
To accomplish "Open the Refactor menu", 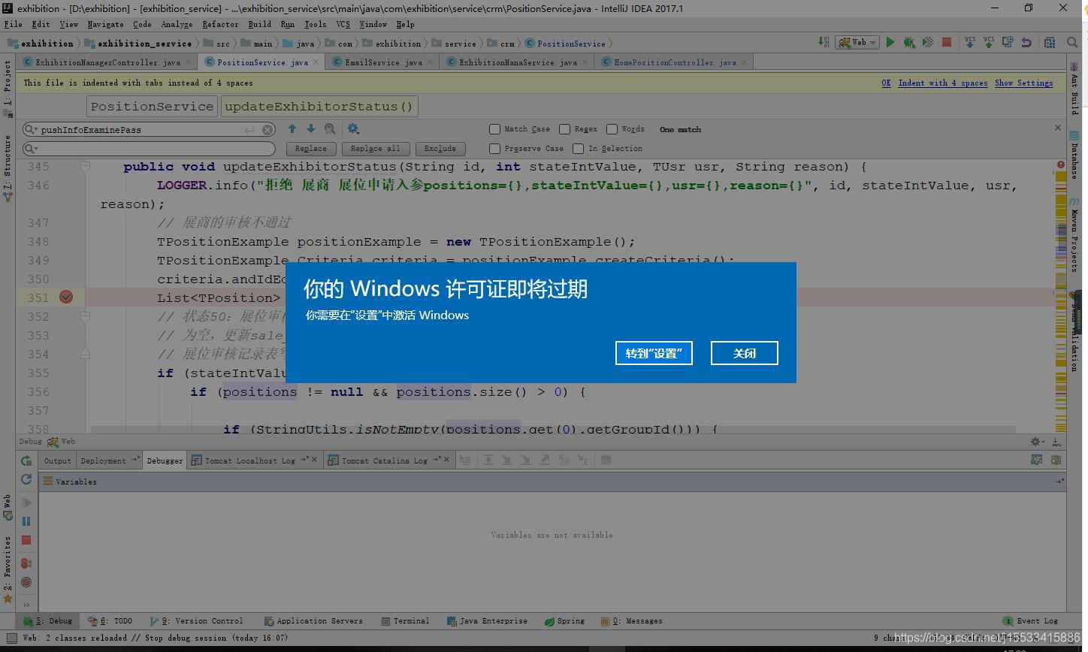I will (x=220, y=24).
